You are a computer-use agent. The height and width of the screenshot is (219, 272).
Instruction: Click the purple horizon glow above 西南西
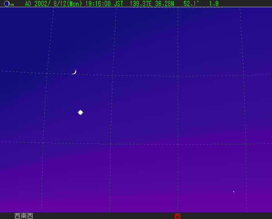(x=24, y=195)
